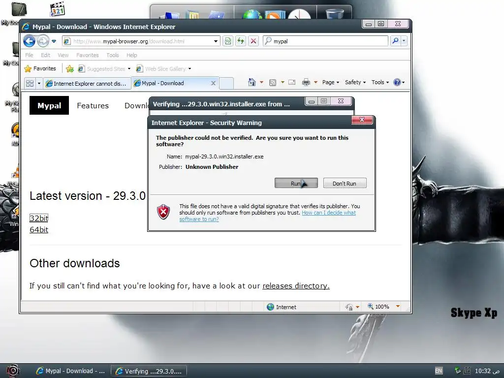The height and width of the screenshot is (378, 504).
Task: Click the Start button on taskbar
Action: click(13, 371)
